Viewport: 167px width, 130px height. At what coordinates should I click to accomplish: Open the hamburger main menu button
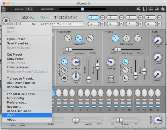(6, 21)
